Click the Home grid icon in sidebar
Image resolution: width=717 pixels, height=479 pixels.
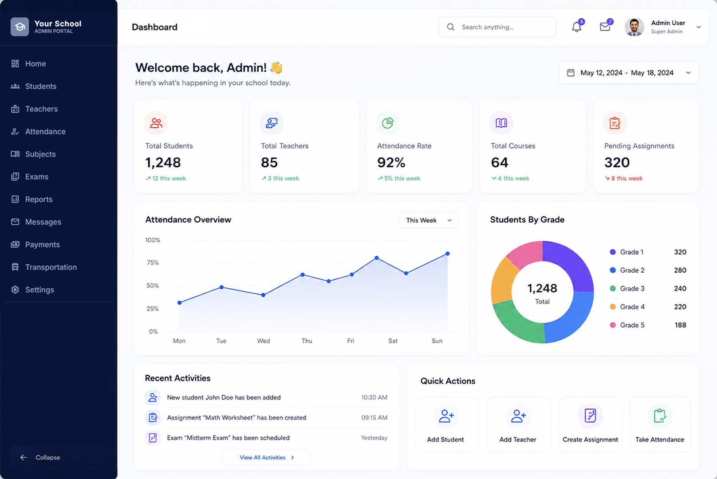(15, 63)
